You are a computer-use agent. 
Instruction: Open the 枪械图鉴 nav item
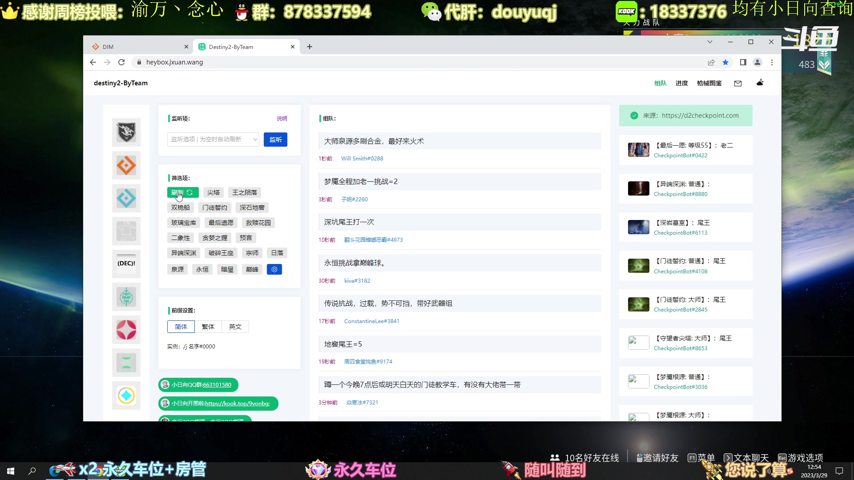pyautogui.click(x=709, y=83)
